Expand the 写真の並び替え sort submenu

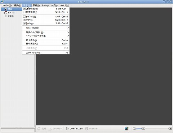(46, 32)
